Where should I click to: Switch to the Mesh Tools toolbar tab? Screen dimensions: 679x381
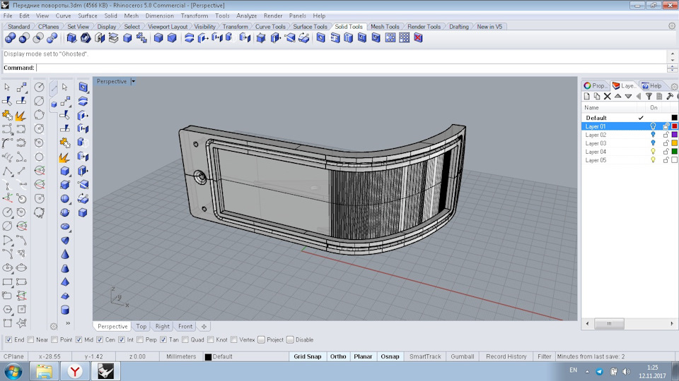pyautogui.click(x=385, y=26)
